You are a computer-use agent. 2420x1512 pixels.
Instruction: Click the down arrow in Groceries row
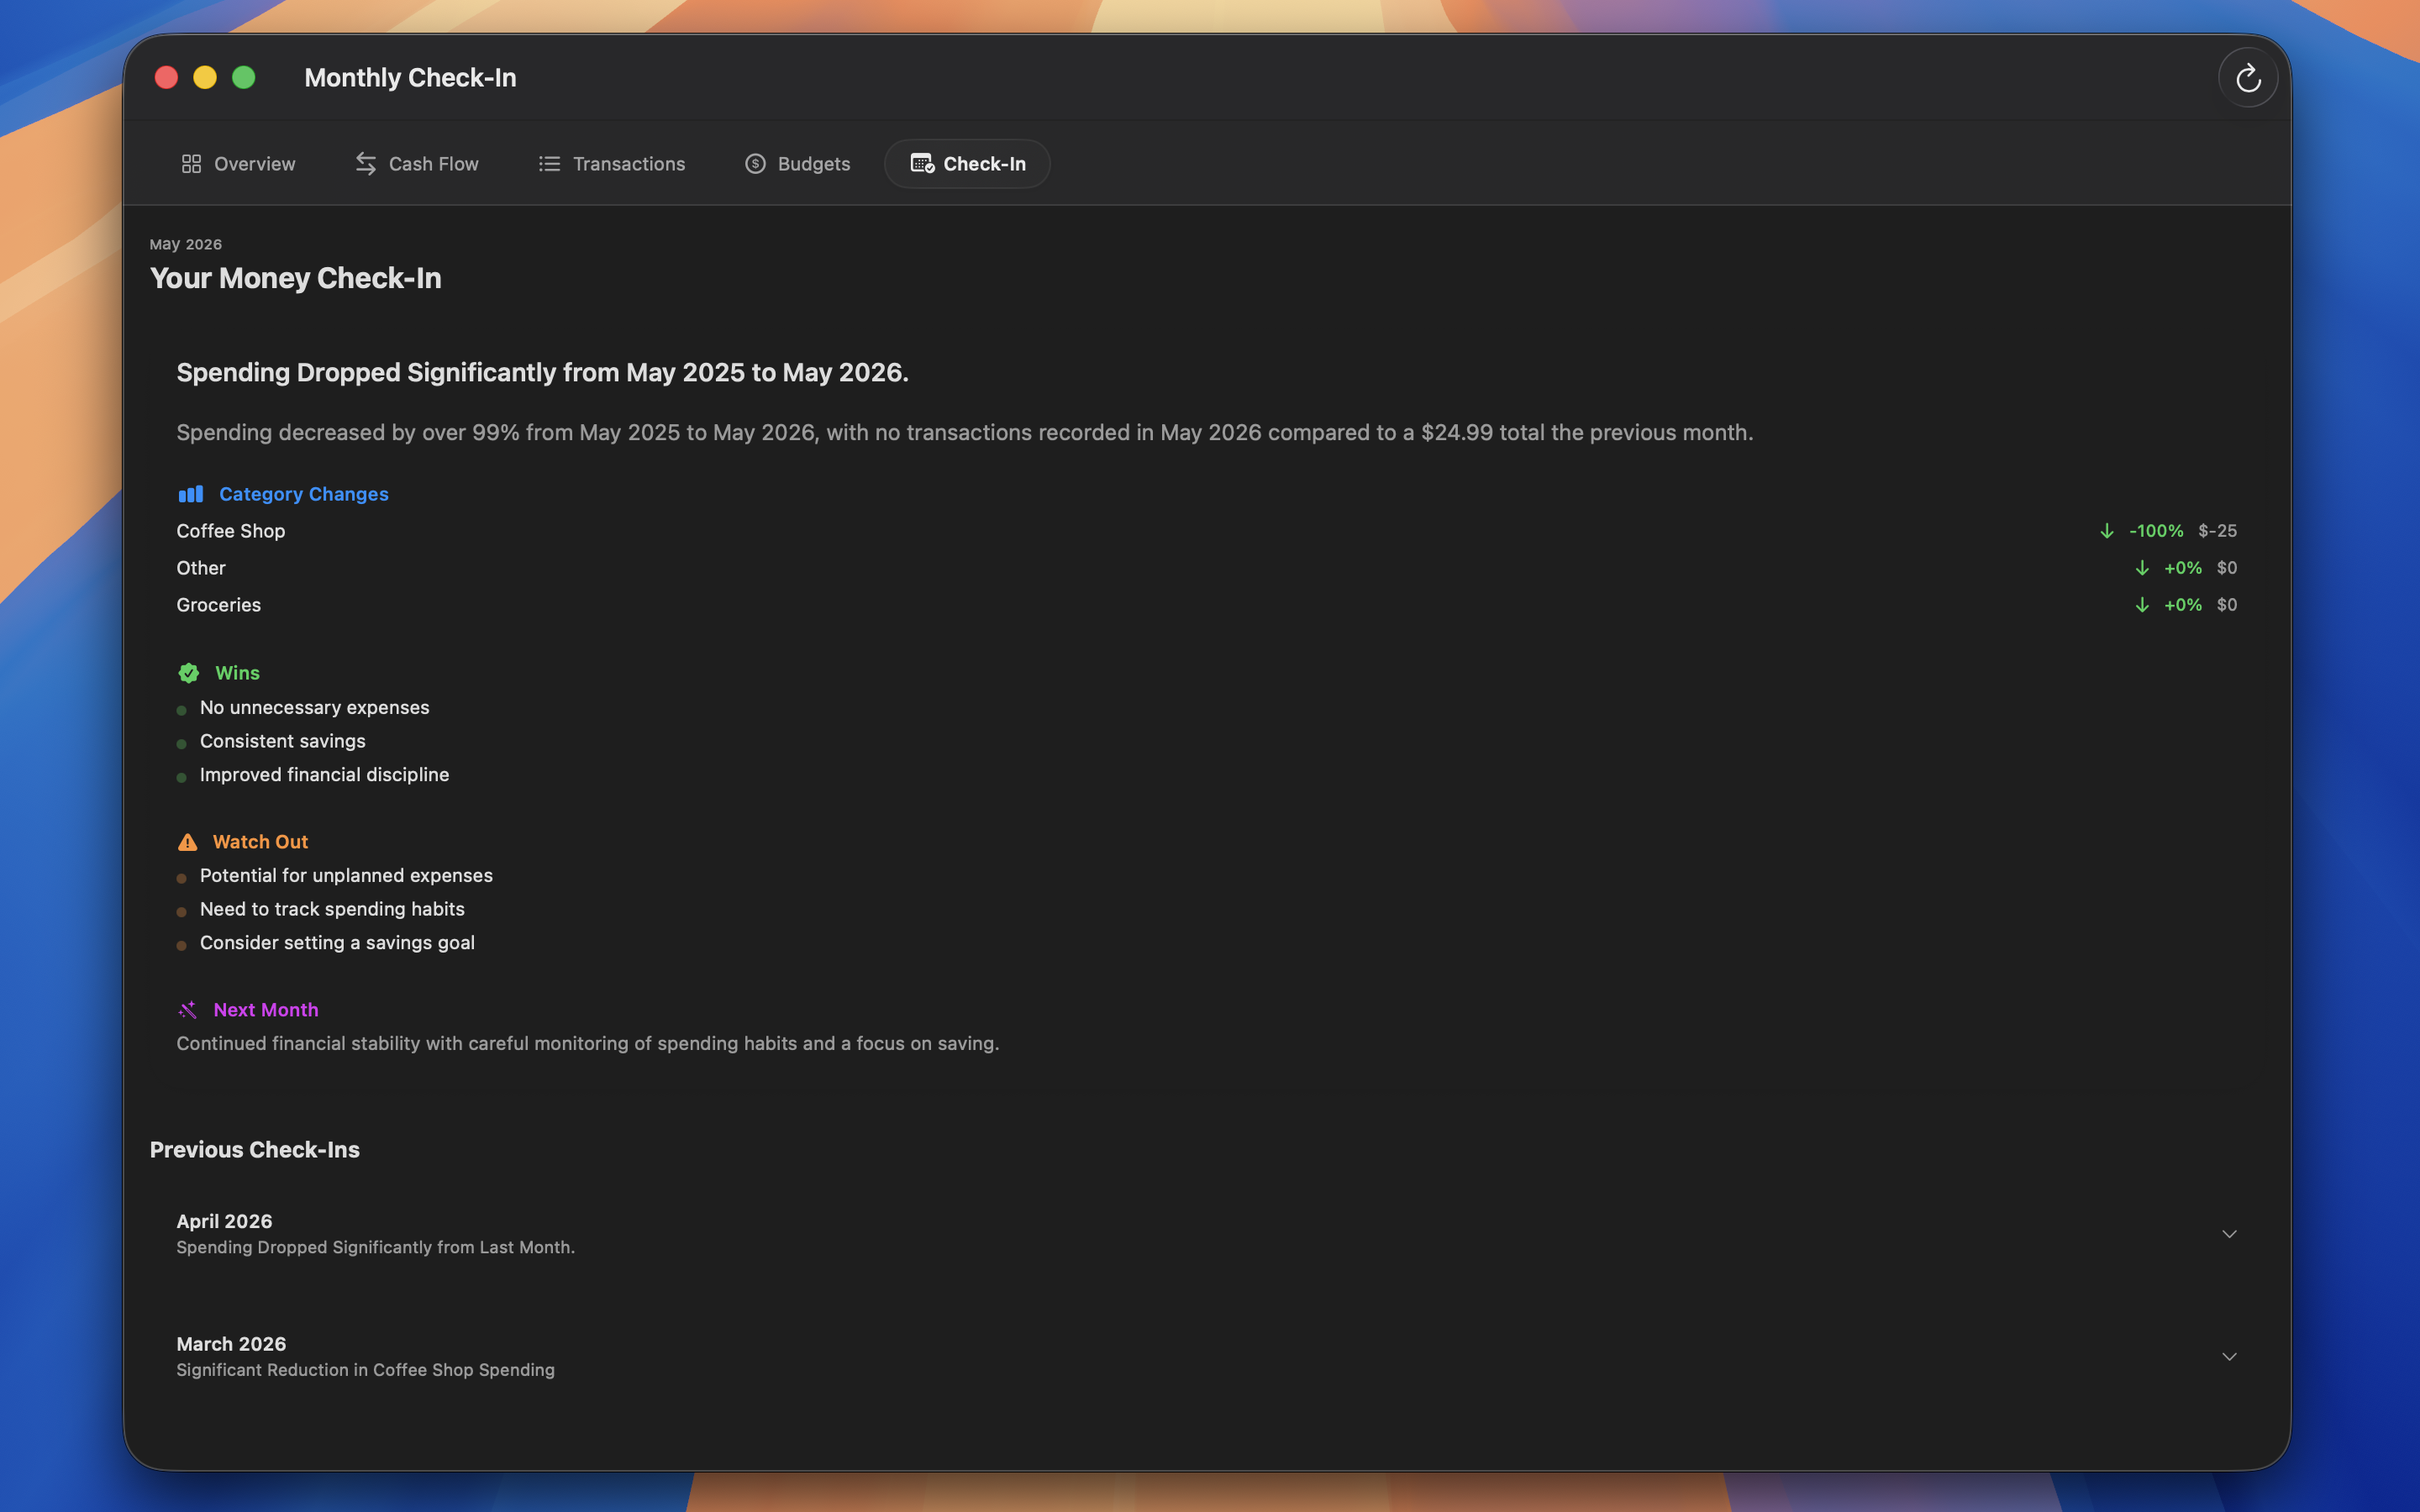click(x=2141, y=605)
